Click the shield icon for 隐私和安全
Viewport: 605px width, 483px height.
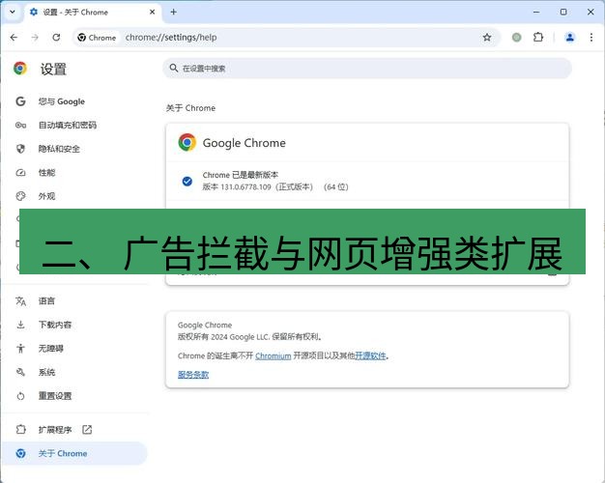(21, 149)
